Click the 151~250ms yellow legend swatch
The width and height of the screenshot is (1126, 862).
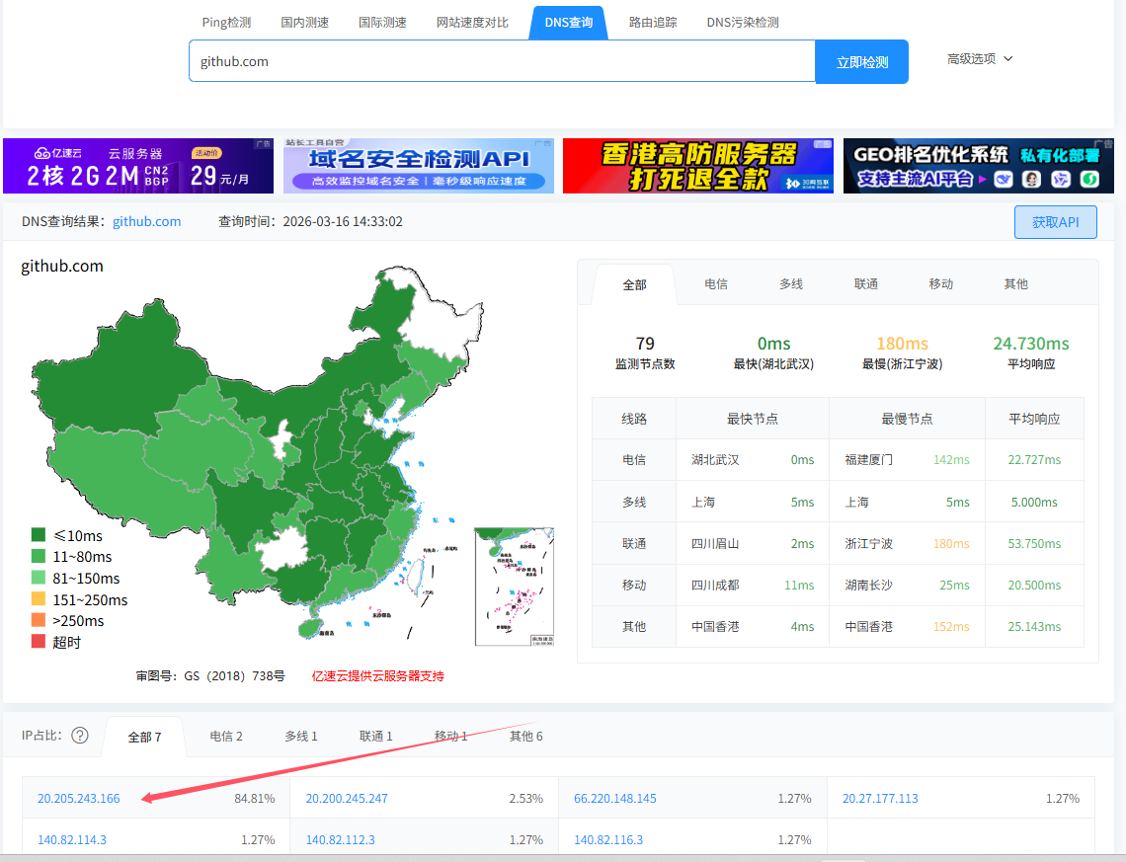[39, 598]
